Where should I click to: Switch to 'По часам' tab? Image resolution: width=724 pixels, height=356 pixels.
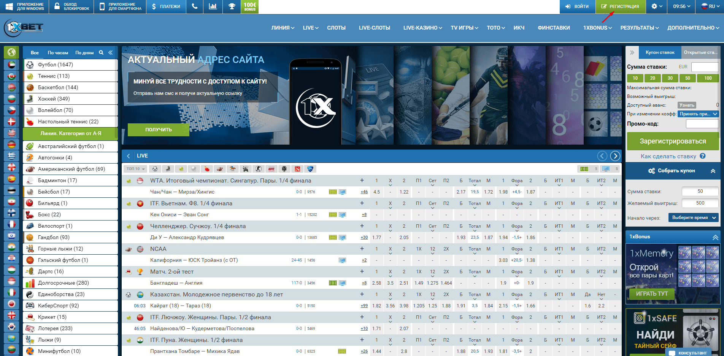point(58,53)
